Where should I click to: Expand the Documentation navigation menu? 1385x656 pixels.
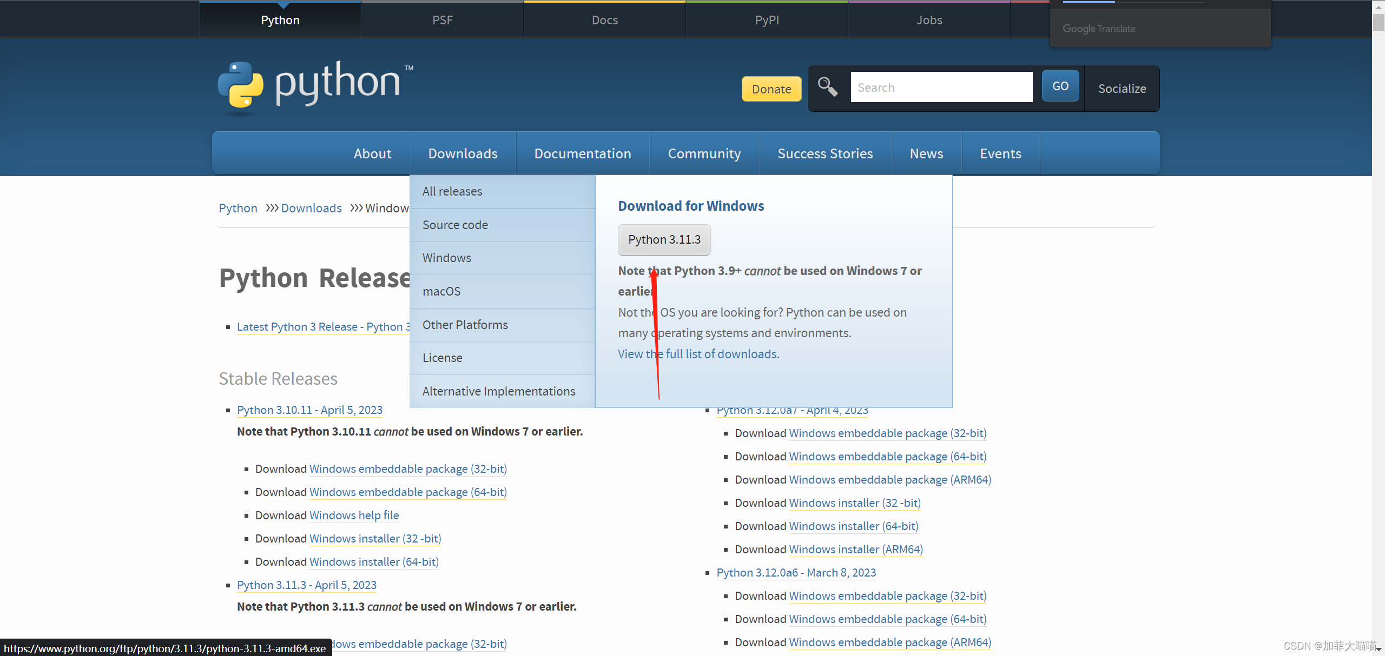(582, 153)
